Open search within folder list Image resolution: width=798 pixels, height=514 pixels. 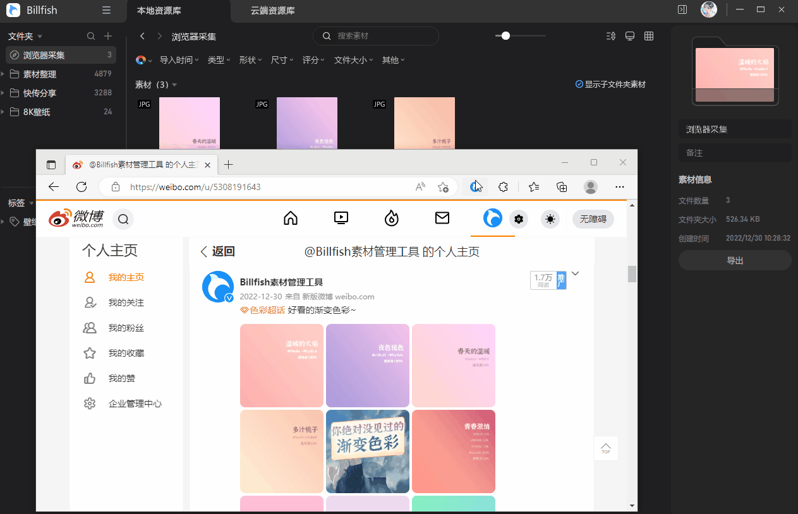click(x=91, y=36)
